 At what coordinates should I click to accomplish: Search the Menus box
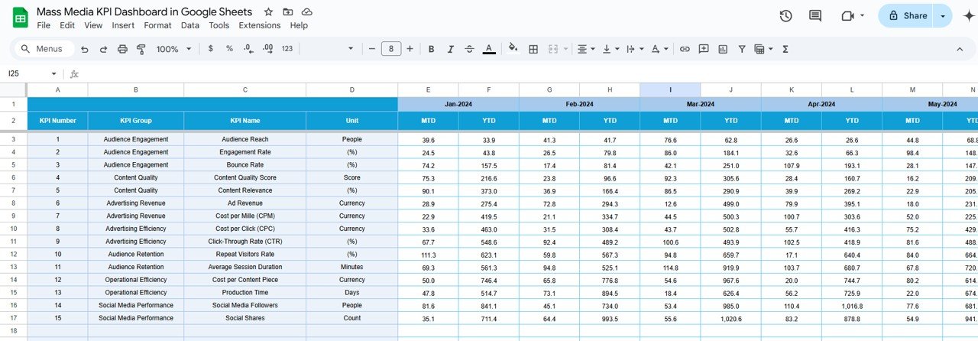pyautogui.click(x=45, y=49)
